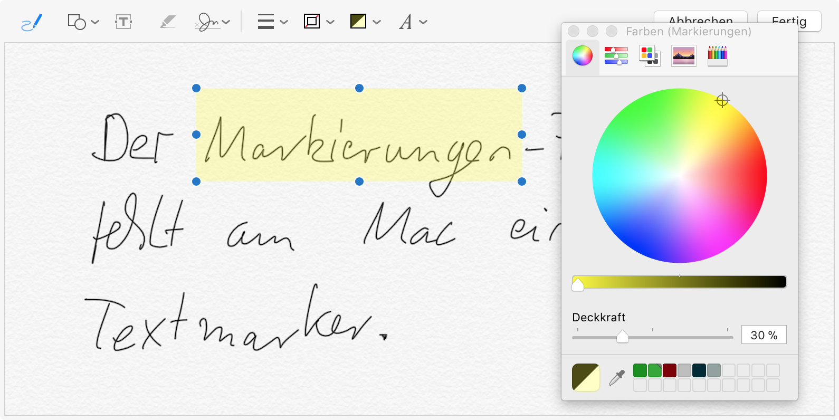The image size is (839, 420).
Task: Switch to the color wheel tab
Action: (x=583, y=55)
